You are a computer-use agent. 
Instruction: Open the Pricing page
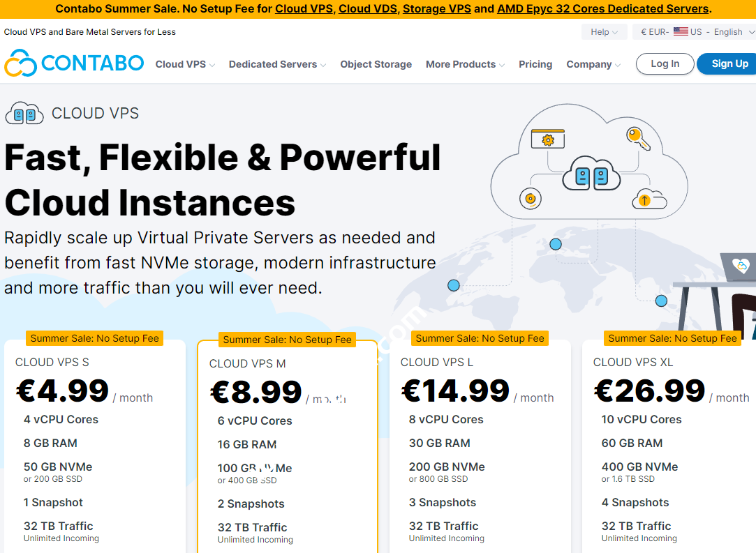535,64
